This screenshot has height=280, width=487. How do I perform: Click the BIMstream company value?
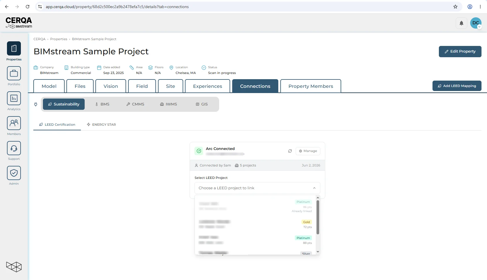pos(49,73)
